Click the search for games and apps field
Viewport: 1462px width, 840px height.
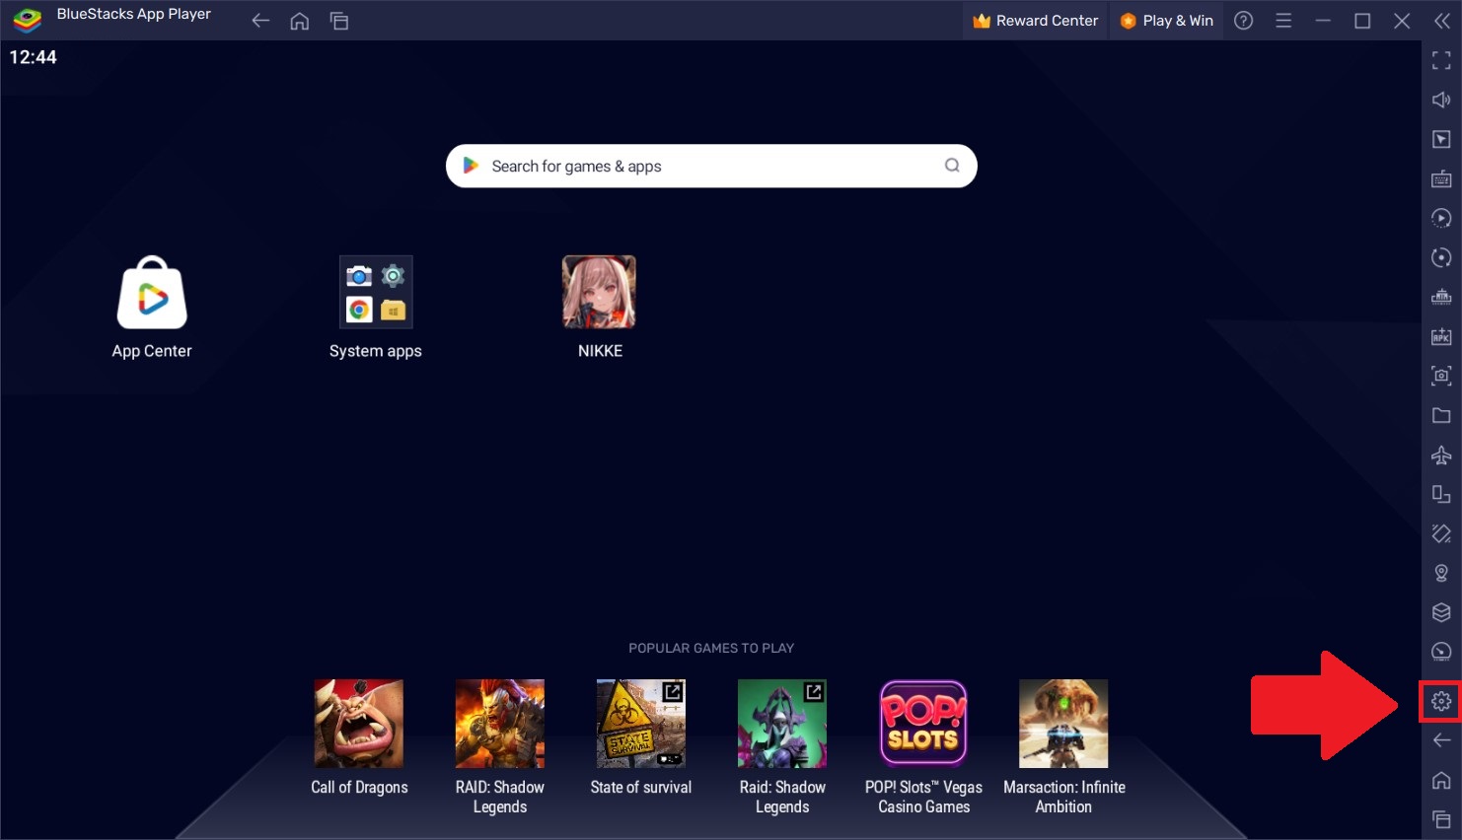(x=710, y=166)
